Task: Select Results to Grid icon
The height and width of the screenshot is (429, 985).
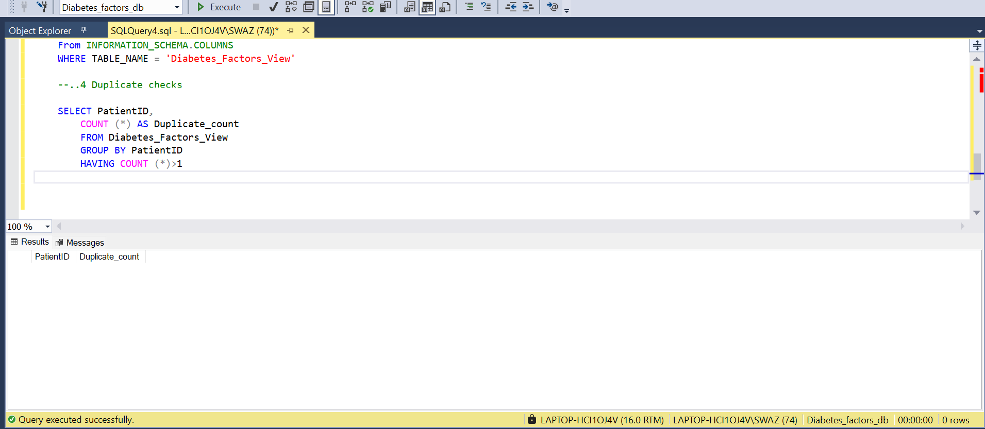Action: (427, 7)
